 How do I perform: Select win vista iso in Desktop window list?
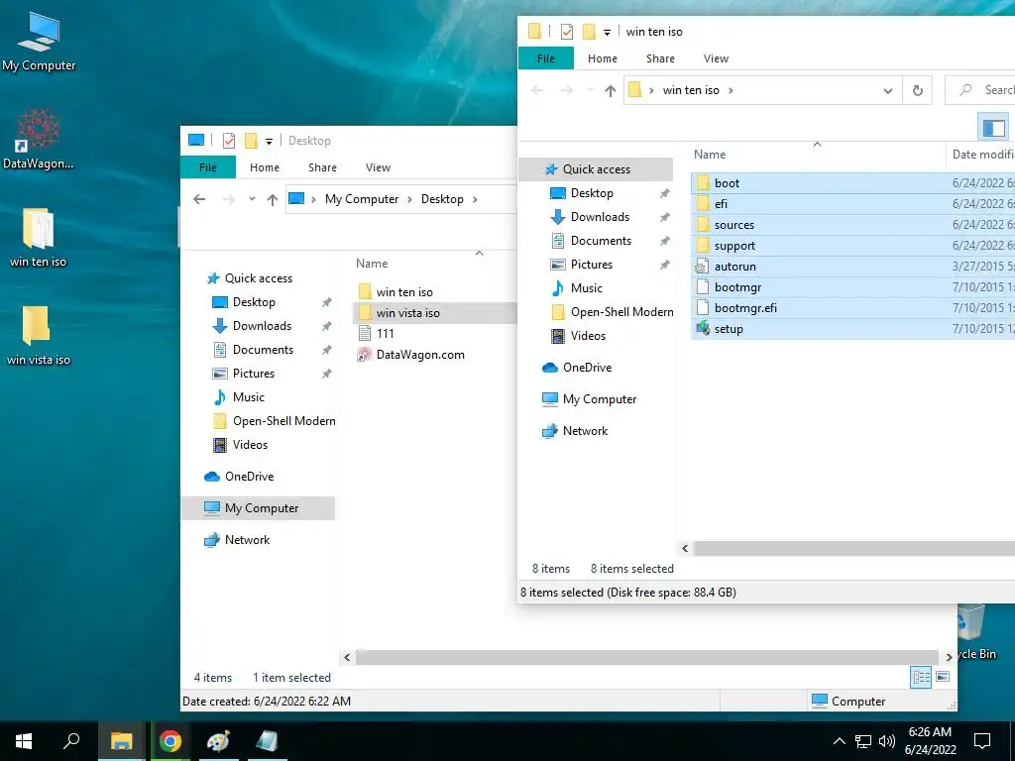(434, 312)
